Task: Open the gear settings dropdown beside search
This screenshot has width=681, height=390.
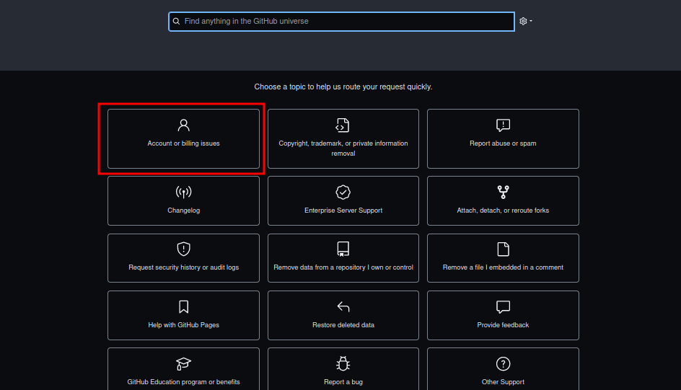Action: pos(525,21)
